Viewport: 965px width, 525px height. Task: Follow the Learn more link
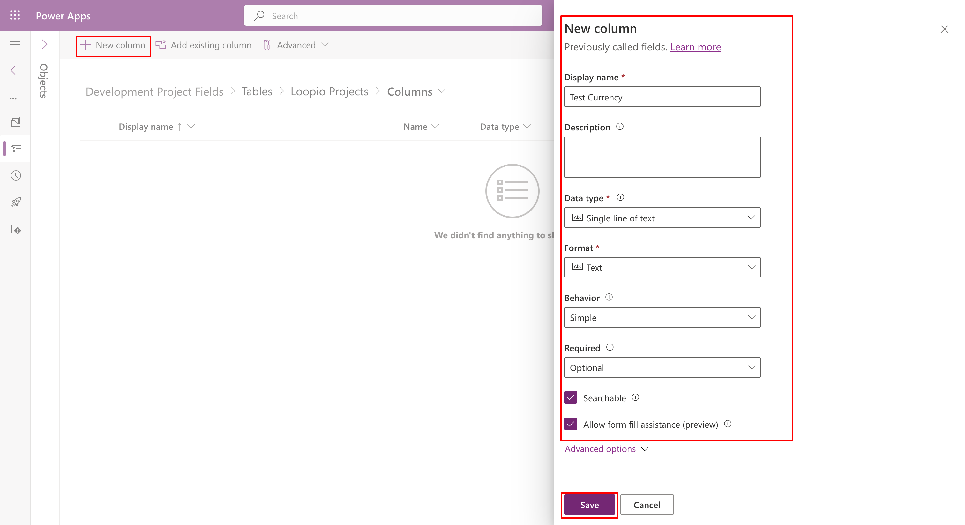tap(695, 47)
